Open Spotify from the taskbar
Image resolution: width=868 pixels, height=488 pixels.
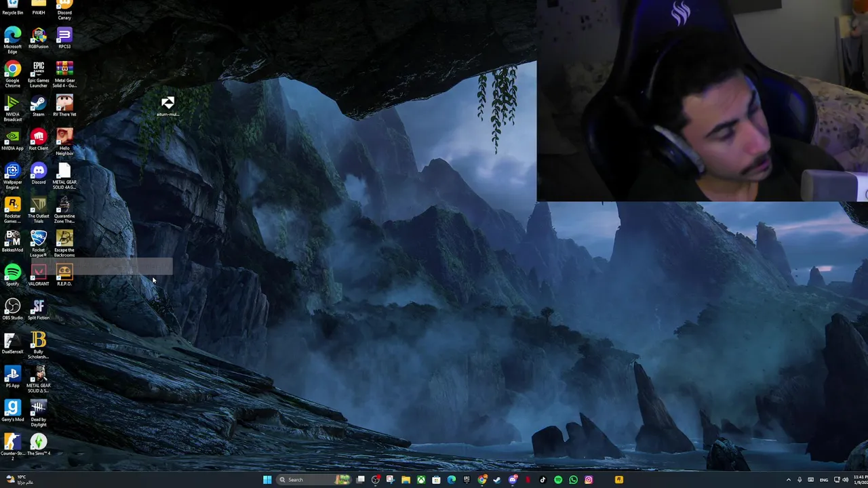pyautogui.click(x=558, y=480)
